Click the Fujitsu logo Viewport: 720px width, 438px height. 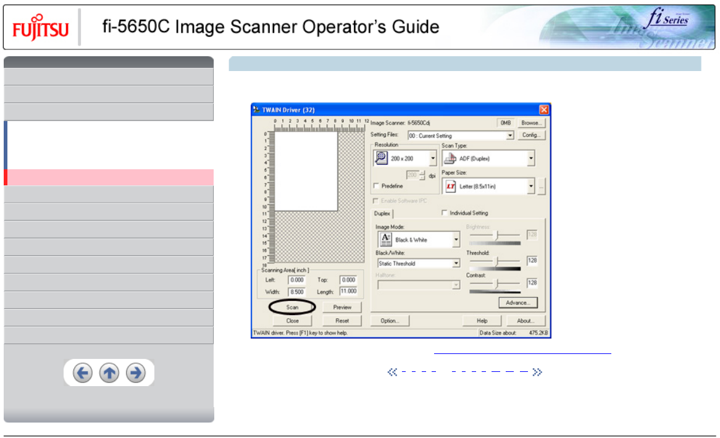click(40, 28)
